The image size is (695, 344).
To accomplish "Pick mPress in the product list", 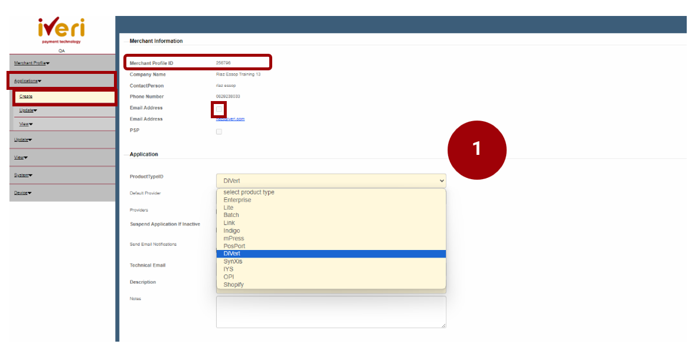I will (x=233, y=239).
